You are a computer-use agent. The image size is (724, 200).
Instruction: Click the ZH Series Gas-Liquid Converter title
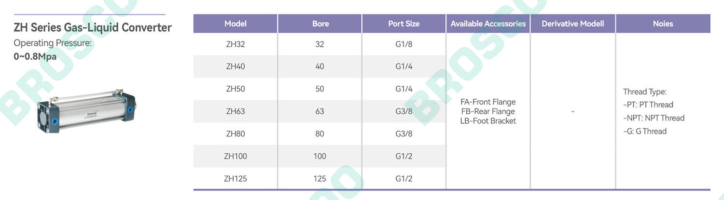click(93, 27)
